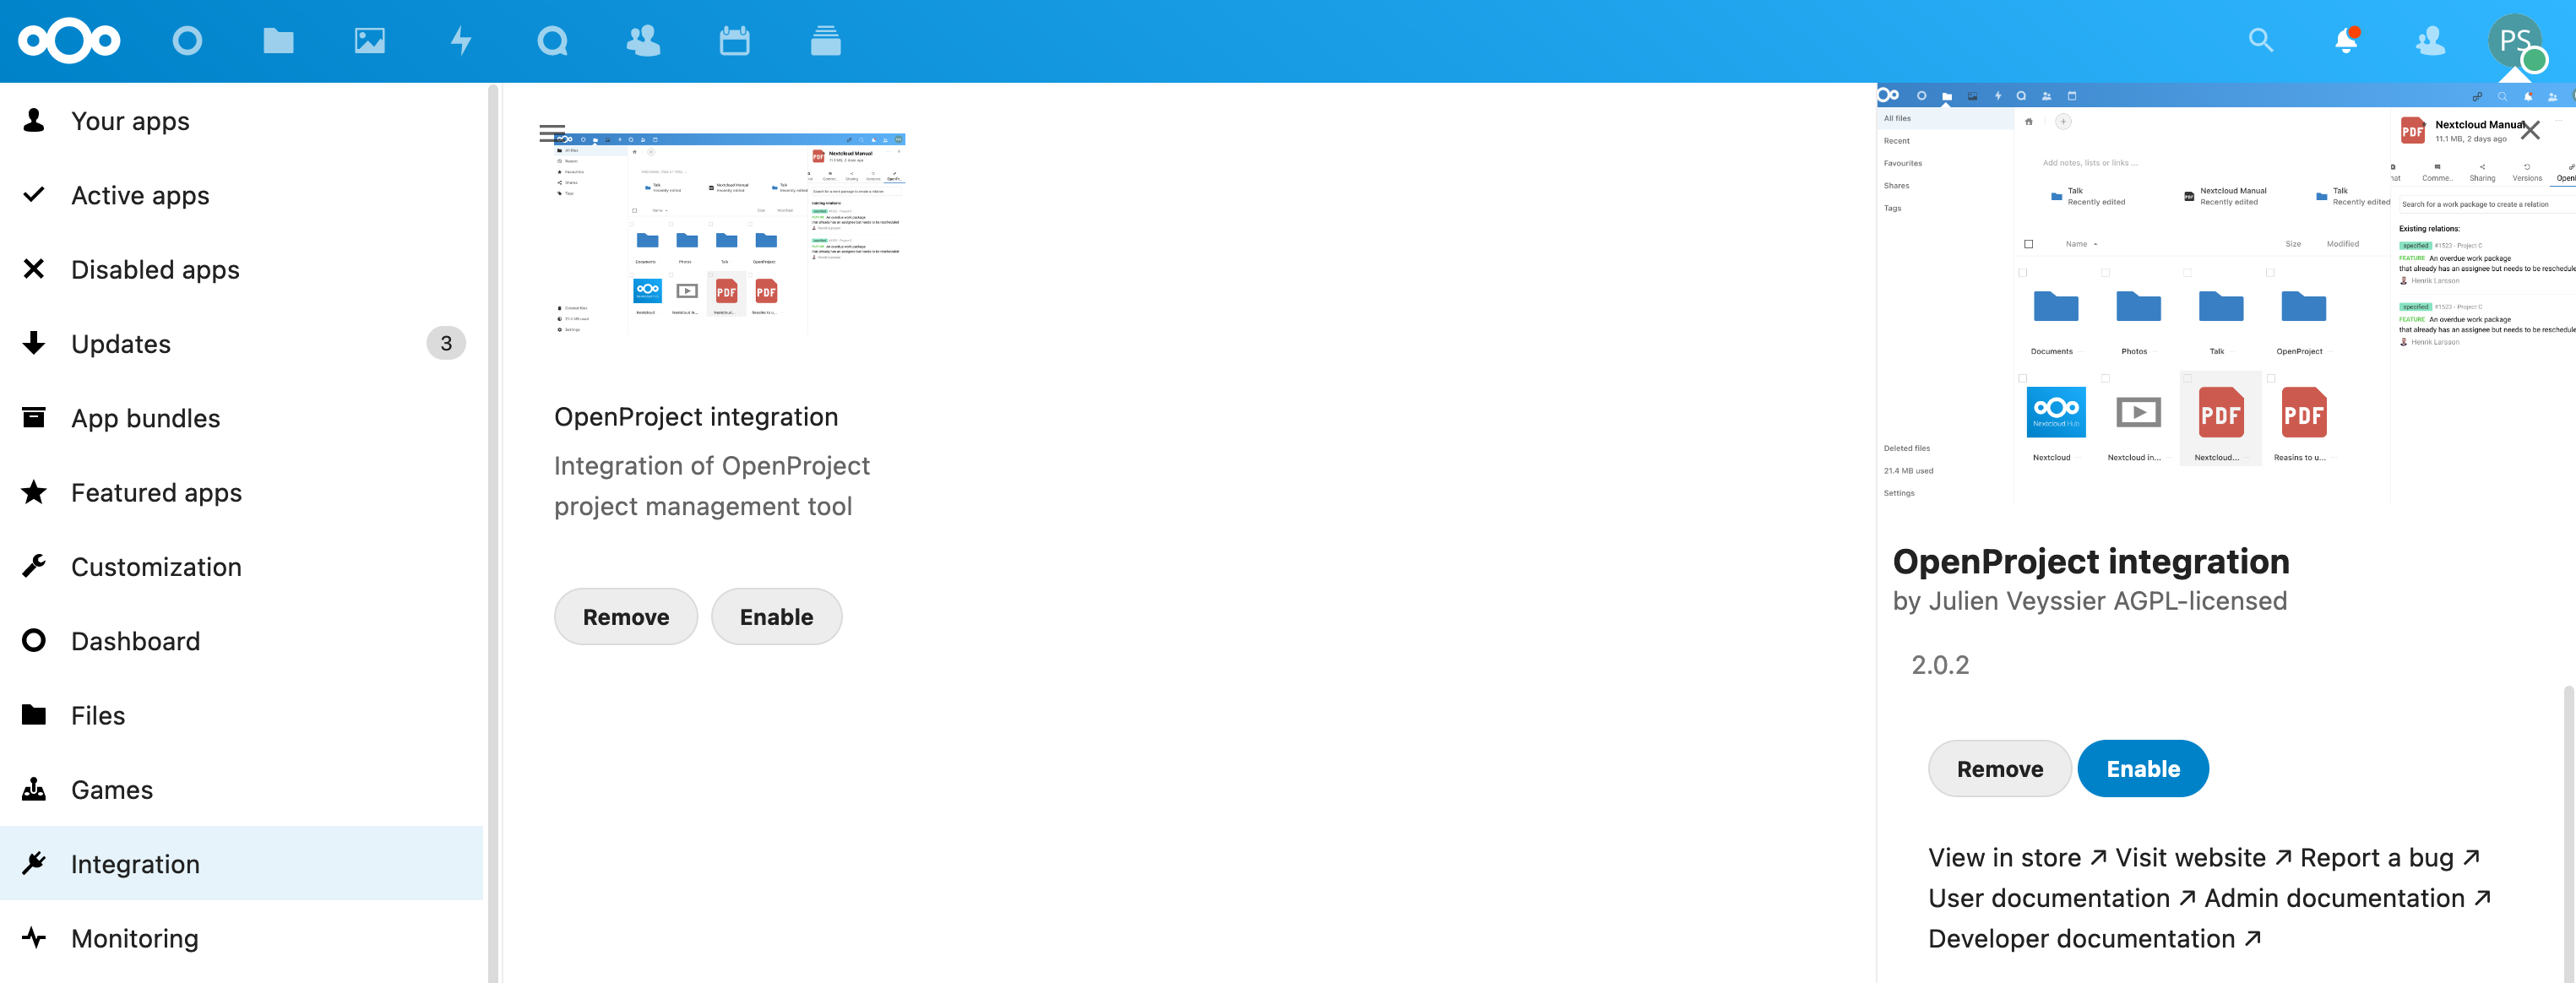The image size is (2576, 983).
Task: Open the Monitoring category
Action: point(135,938)
